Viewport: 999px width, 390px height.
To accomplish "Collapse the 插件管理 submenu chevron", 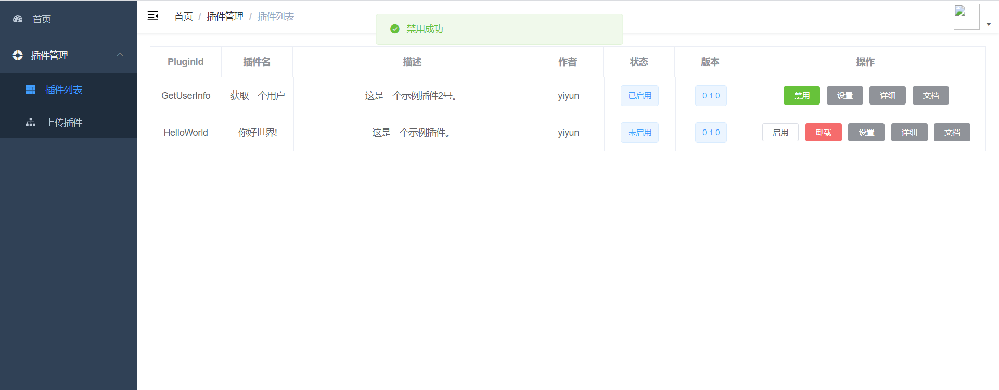I will click(120, 55).
